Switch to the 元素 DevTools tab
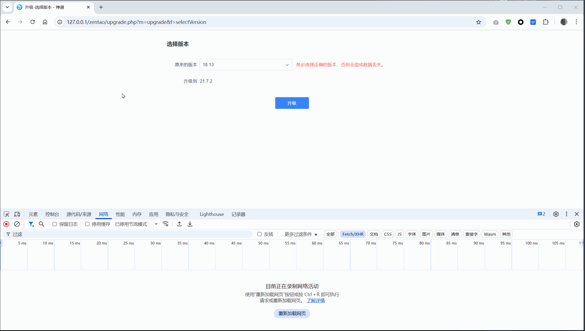 pos(33,214)
